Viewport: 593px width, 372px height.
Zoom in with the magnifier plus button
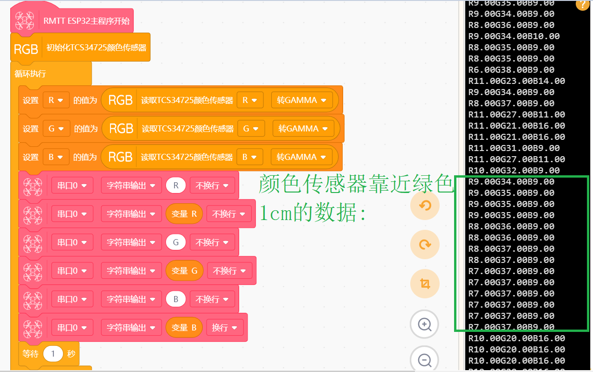425,324
